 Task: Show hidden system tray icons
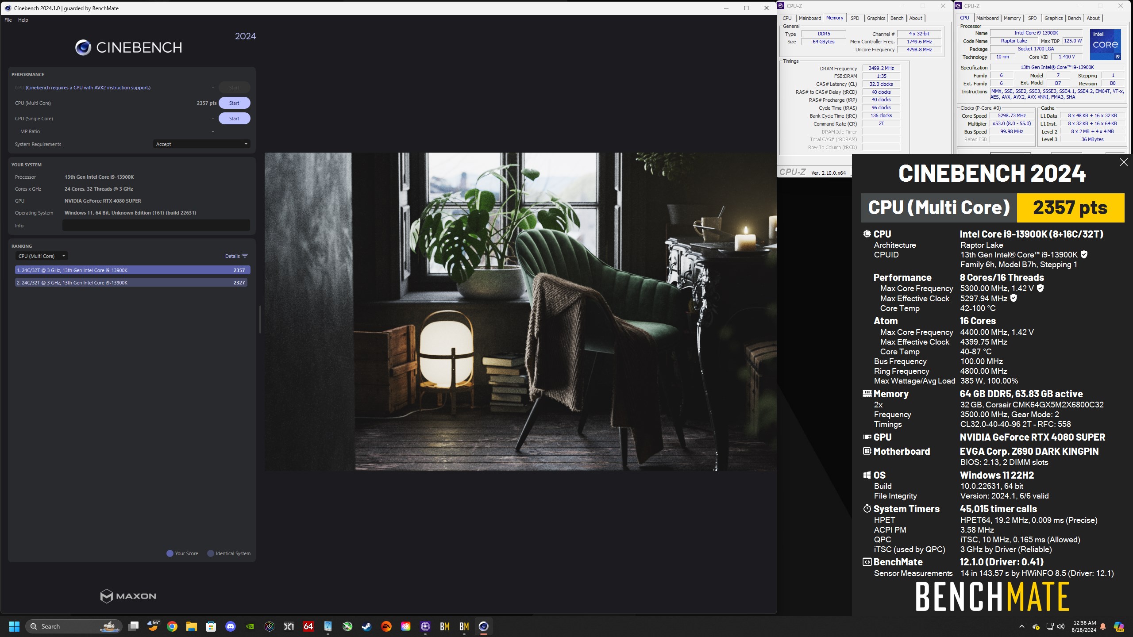(x=1022, y=626)
